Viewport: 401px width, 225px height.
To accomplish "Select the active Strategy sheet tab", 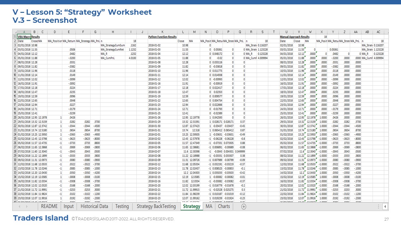I will tap(191, 206).
